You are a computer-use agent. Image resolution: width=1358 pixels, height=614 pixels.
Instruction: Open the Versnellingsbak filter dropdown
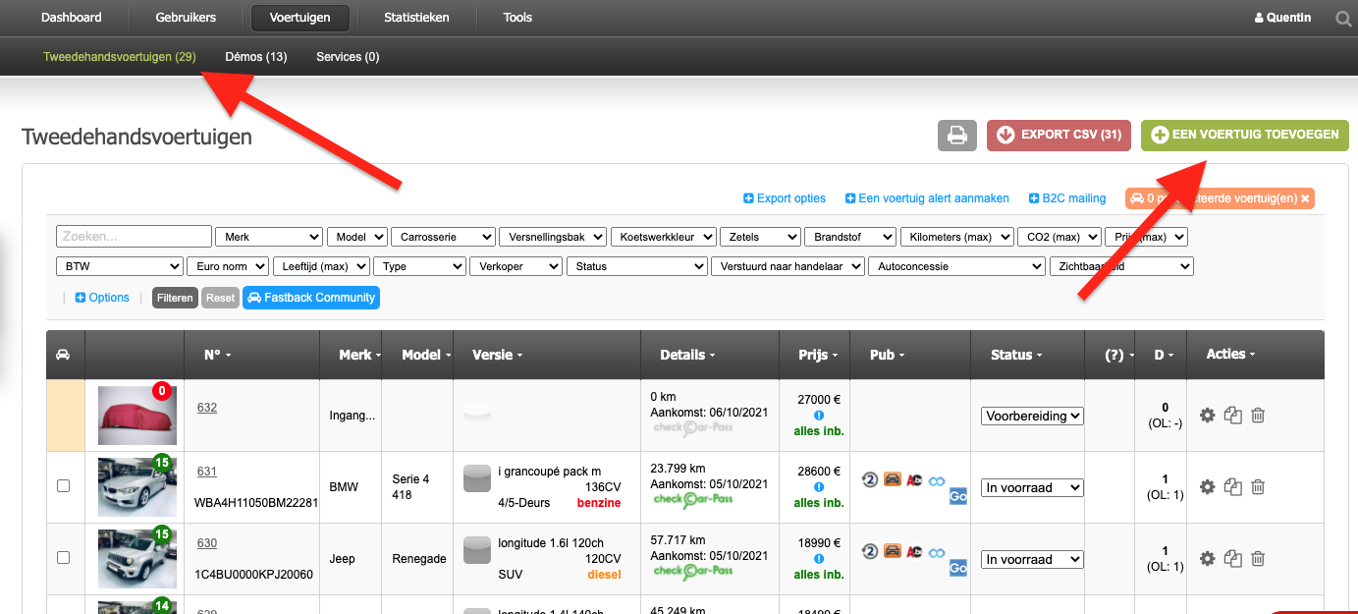[552, 237]
